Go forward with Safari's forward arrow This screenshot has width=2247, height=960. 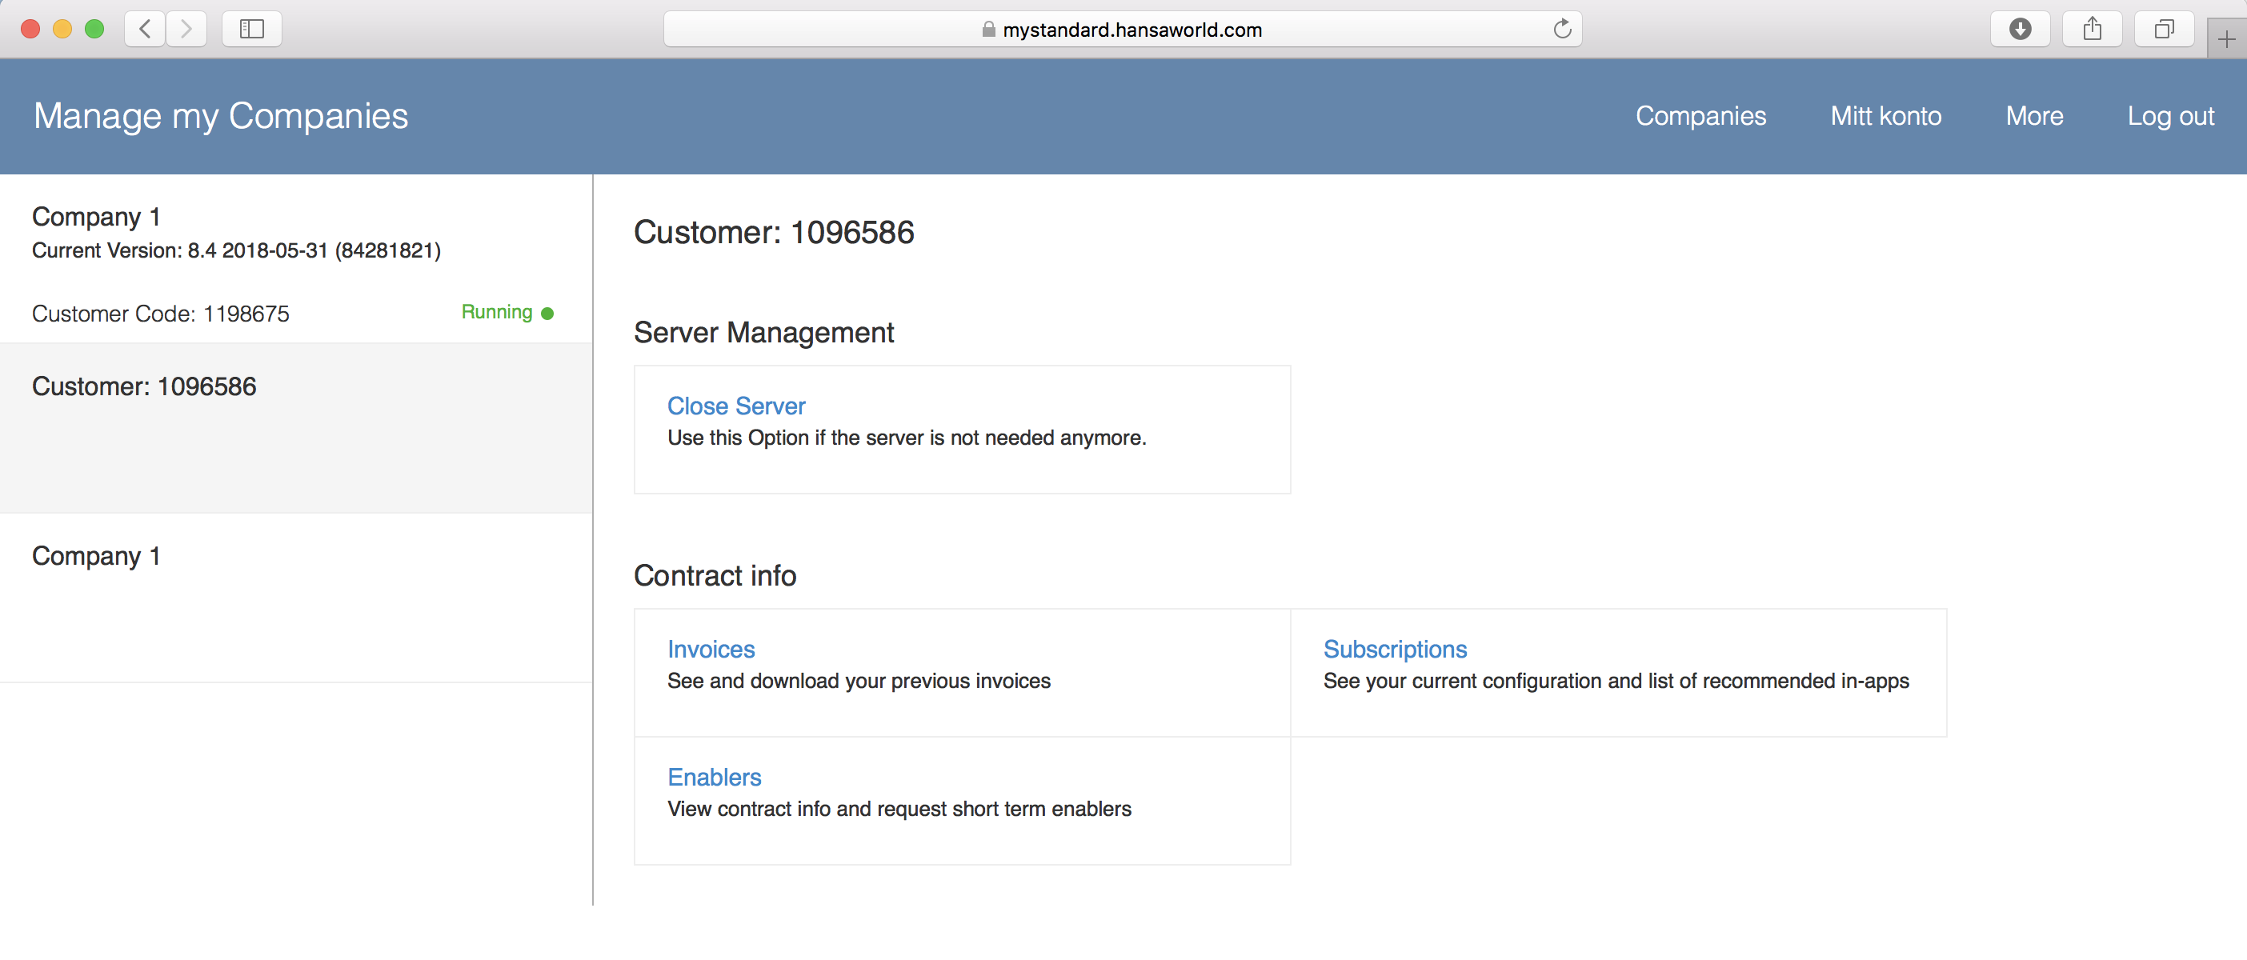point(186,30)
